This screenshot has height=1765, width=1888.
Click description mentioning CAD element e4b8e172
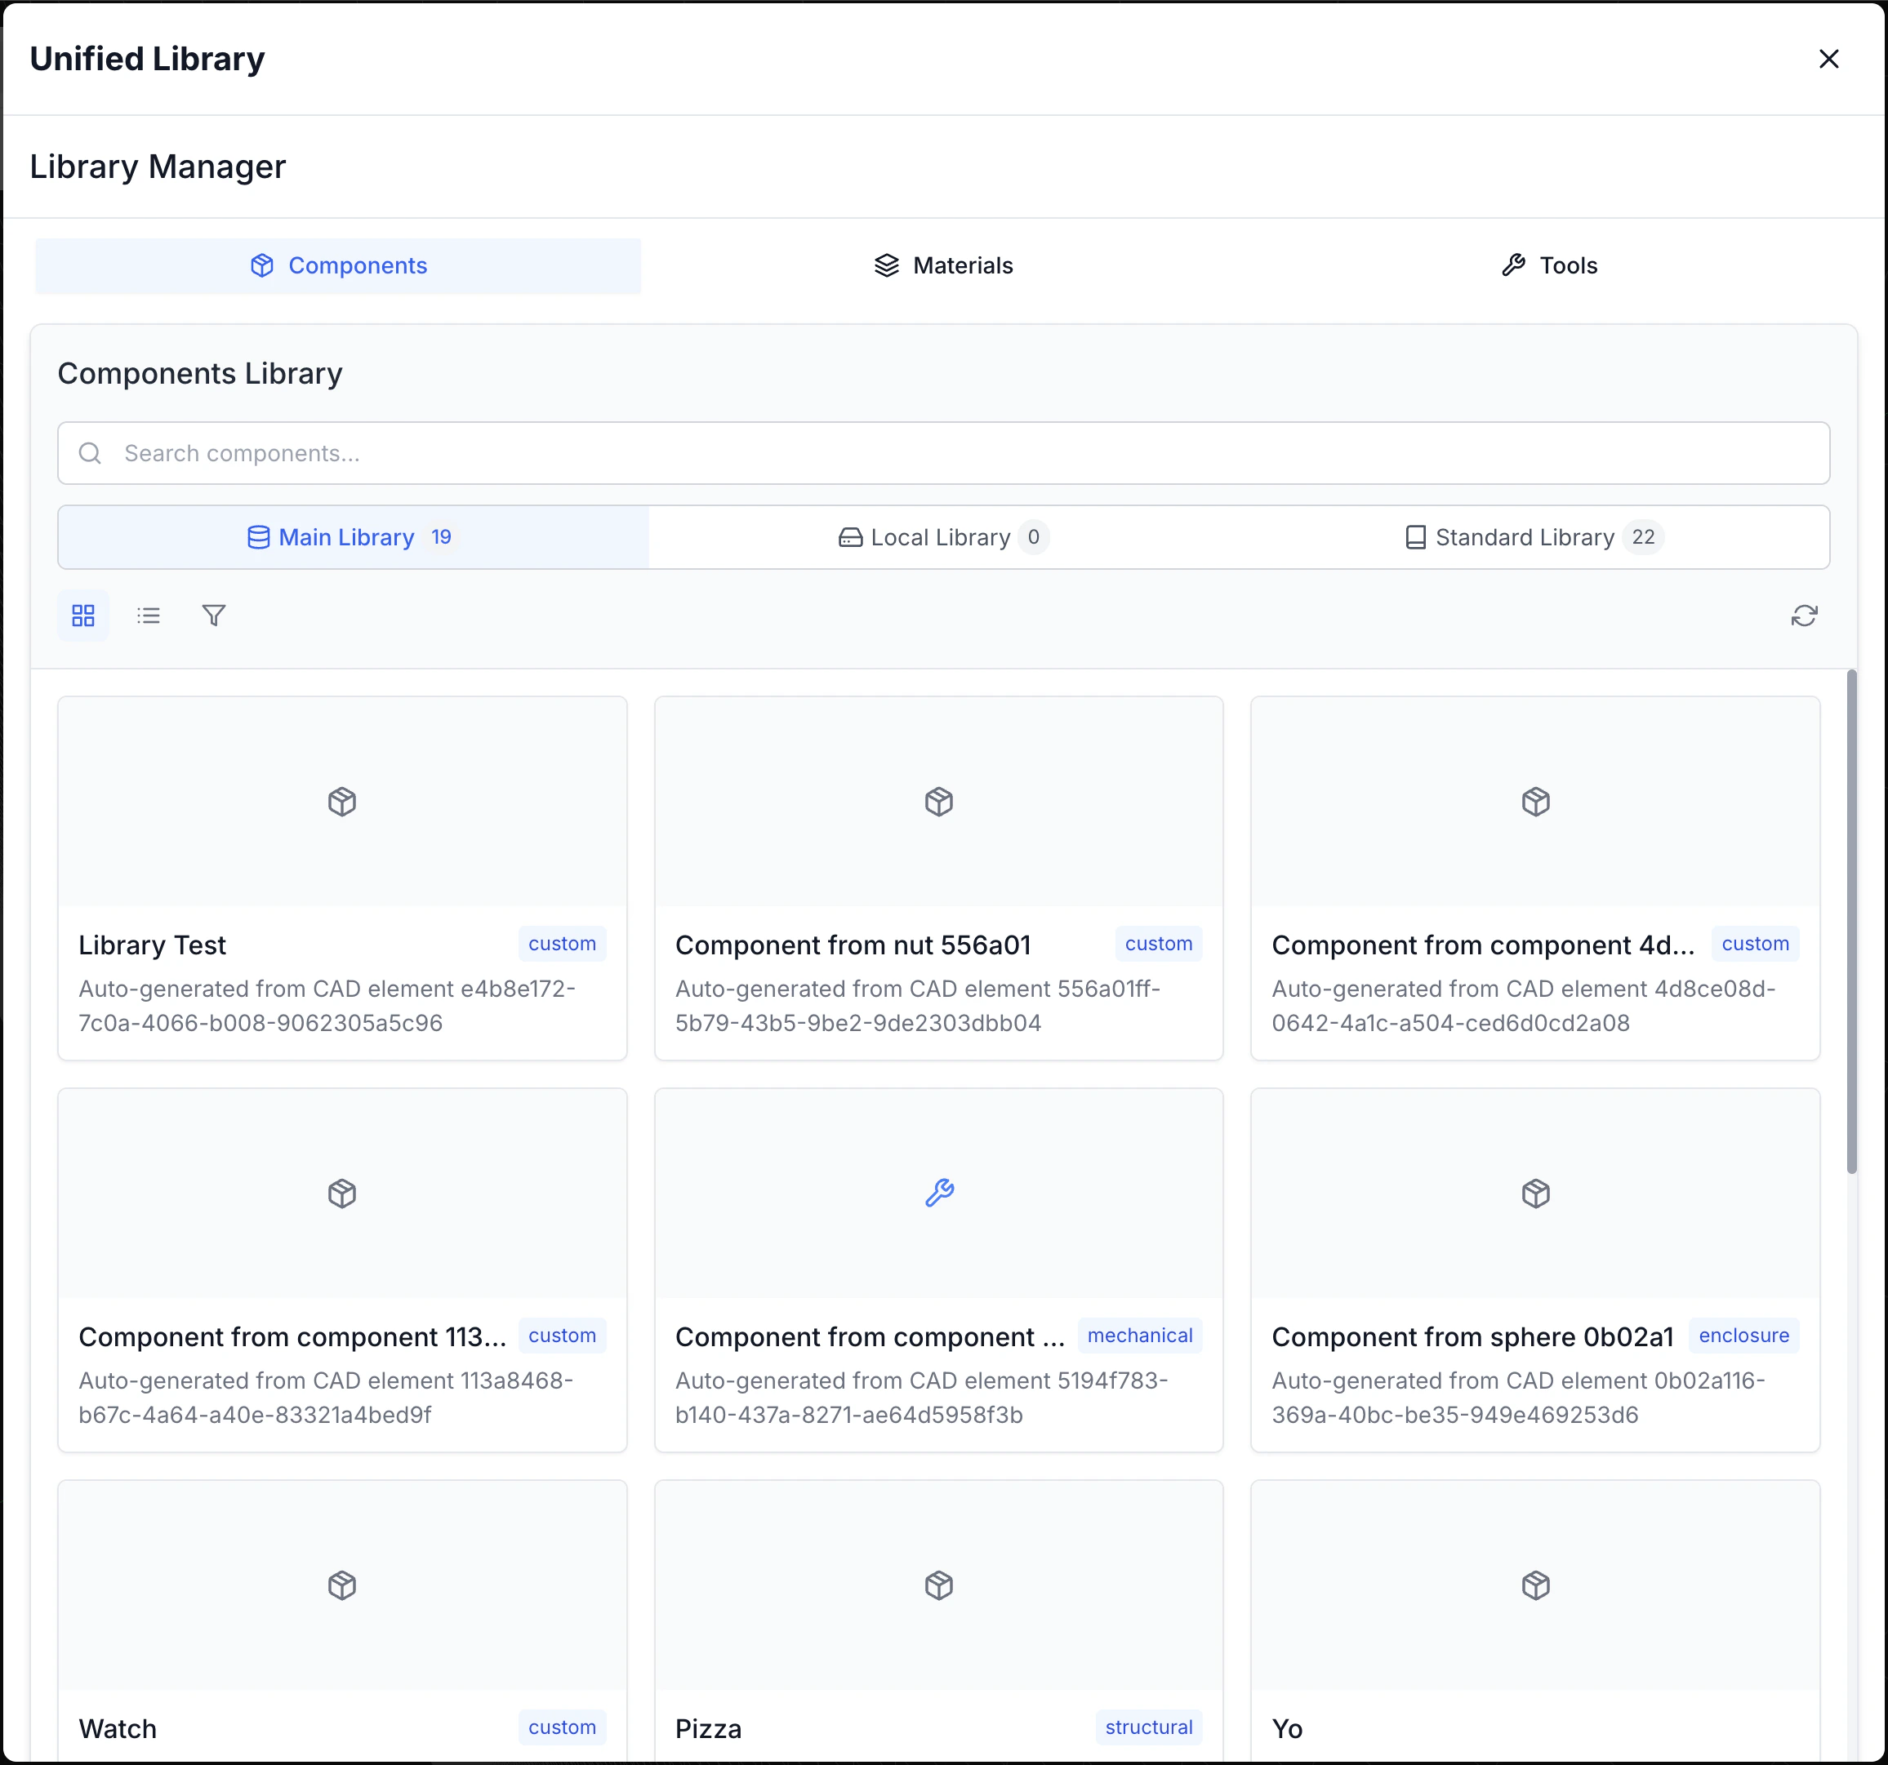(327, 1007)
